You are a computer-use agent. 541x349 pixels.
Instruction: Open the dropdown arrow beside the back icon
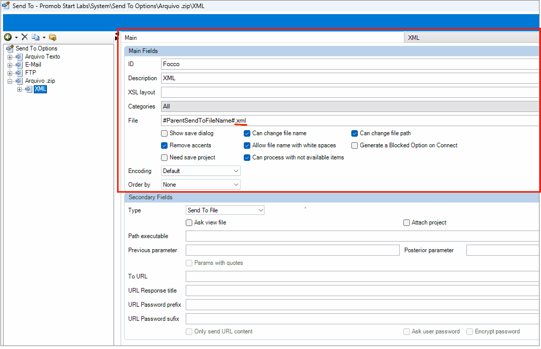point(16,37)
